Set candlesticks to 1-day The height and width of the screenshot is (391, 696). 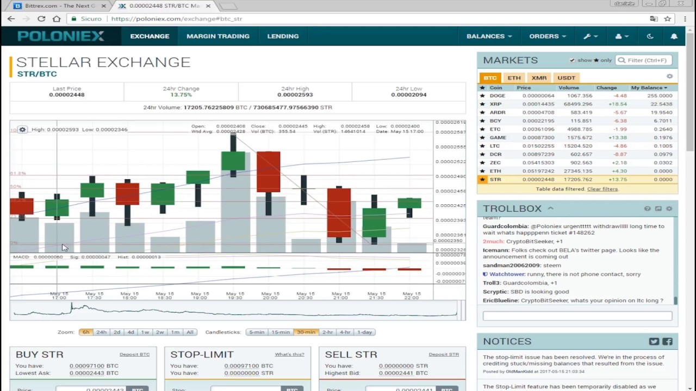click(364, 332)
